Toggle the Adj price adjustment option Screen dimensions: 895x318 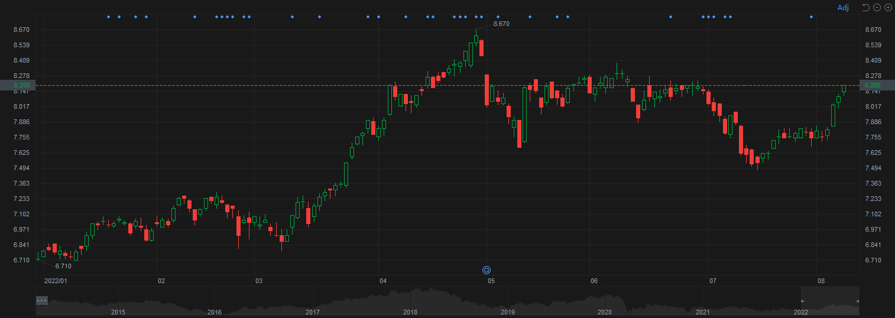[843, 7]
